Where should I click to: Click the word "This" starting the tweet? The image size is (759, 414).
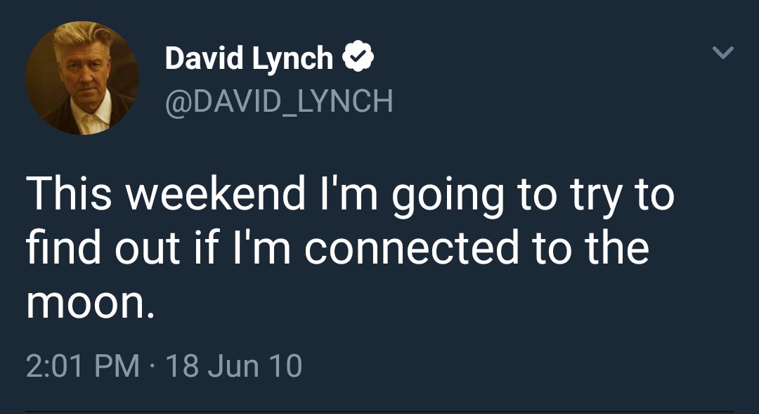pos(69,193)
